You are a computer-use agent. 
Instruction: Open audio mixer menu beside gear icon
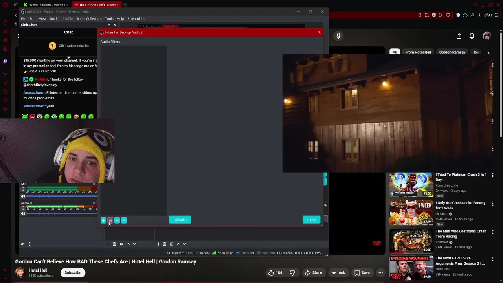pos(30,244)
